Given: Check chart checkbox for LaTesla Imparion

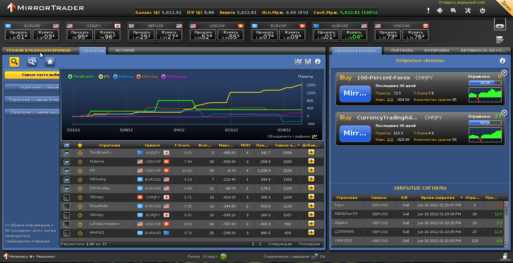Looking at the screenshot, I should click(67, 224).
